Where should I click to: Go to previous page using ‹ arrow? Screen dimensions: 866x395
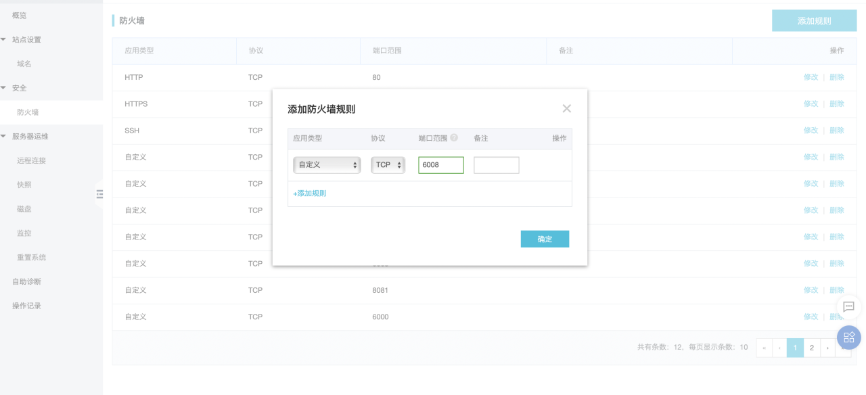(779, 348)
